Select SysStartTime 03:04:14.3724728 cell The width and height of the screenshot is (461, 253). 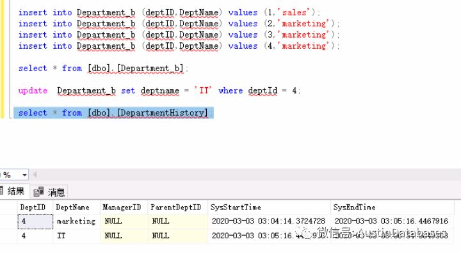click(x=269, y=221)
